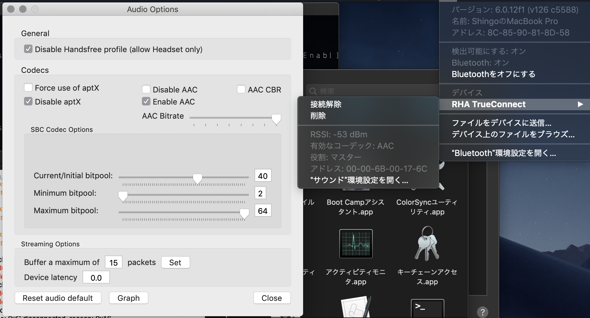The width and height of the screenshot is (590, 318).
Task: Click the Current/Initial bitpool slider thumb
Action: tap(198, 179)
